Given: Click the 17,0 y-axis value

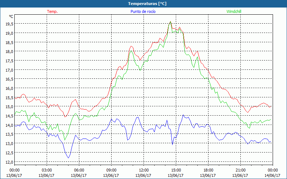Looking at the screenshot, I should (x=9, y=70).
